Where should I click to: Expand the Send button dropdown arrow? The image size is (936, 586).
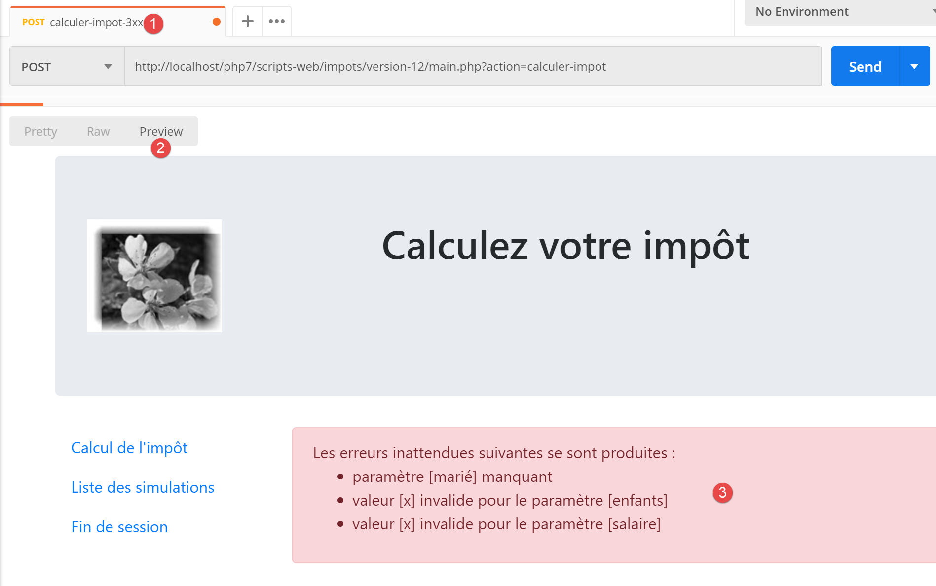tap(914, 67)
